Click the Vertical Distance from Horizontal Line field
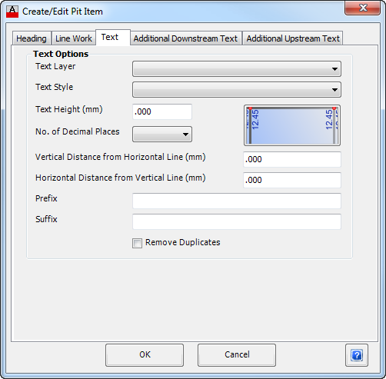 coord(292,159)
